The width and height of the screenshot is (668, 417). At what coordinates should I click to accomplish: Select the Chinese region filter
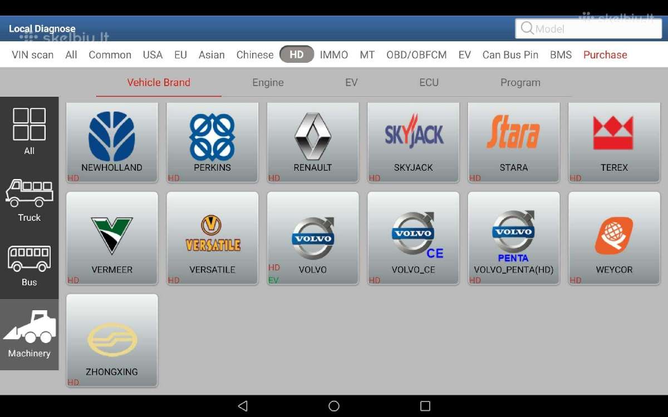(x=255, y=54)
